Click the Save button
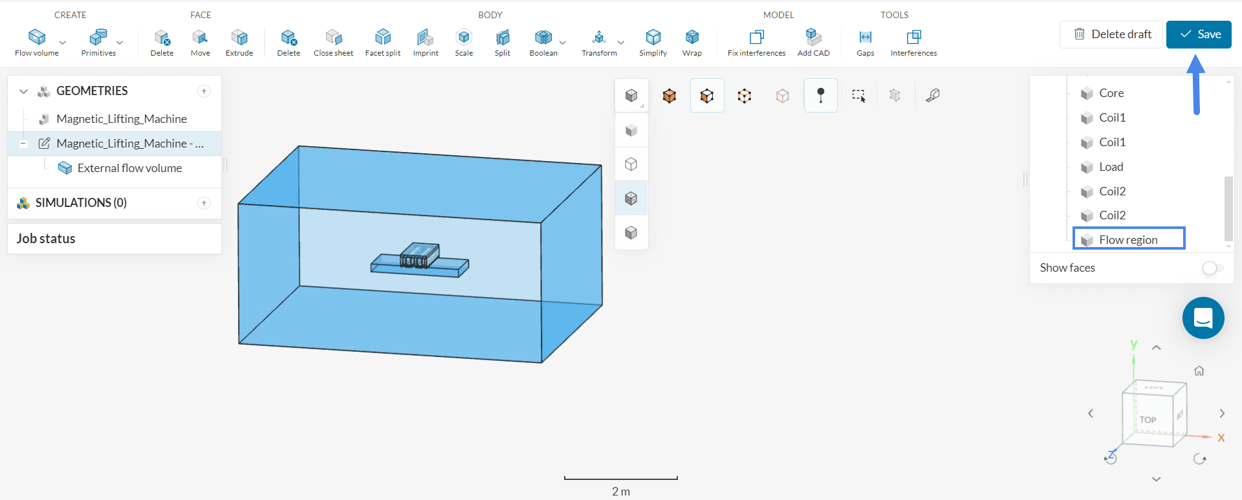Screen dimensions: 1242x500 [x=1199, y=34]
